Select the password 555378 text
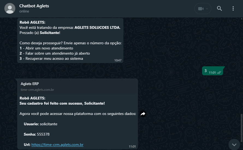The width and height of the screenshot is (243, 150). 43,134
